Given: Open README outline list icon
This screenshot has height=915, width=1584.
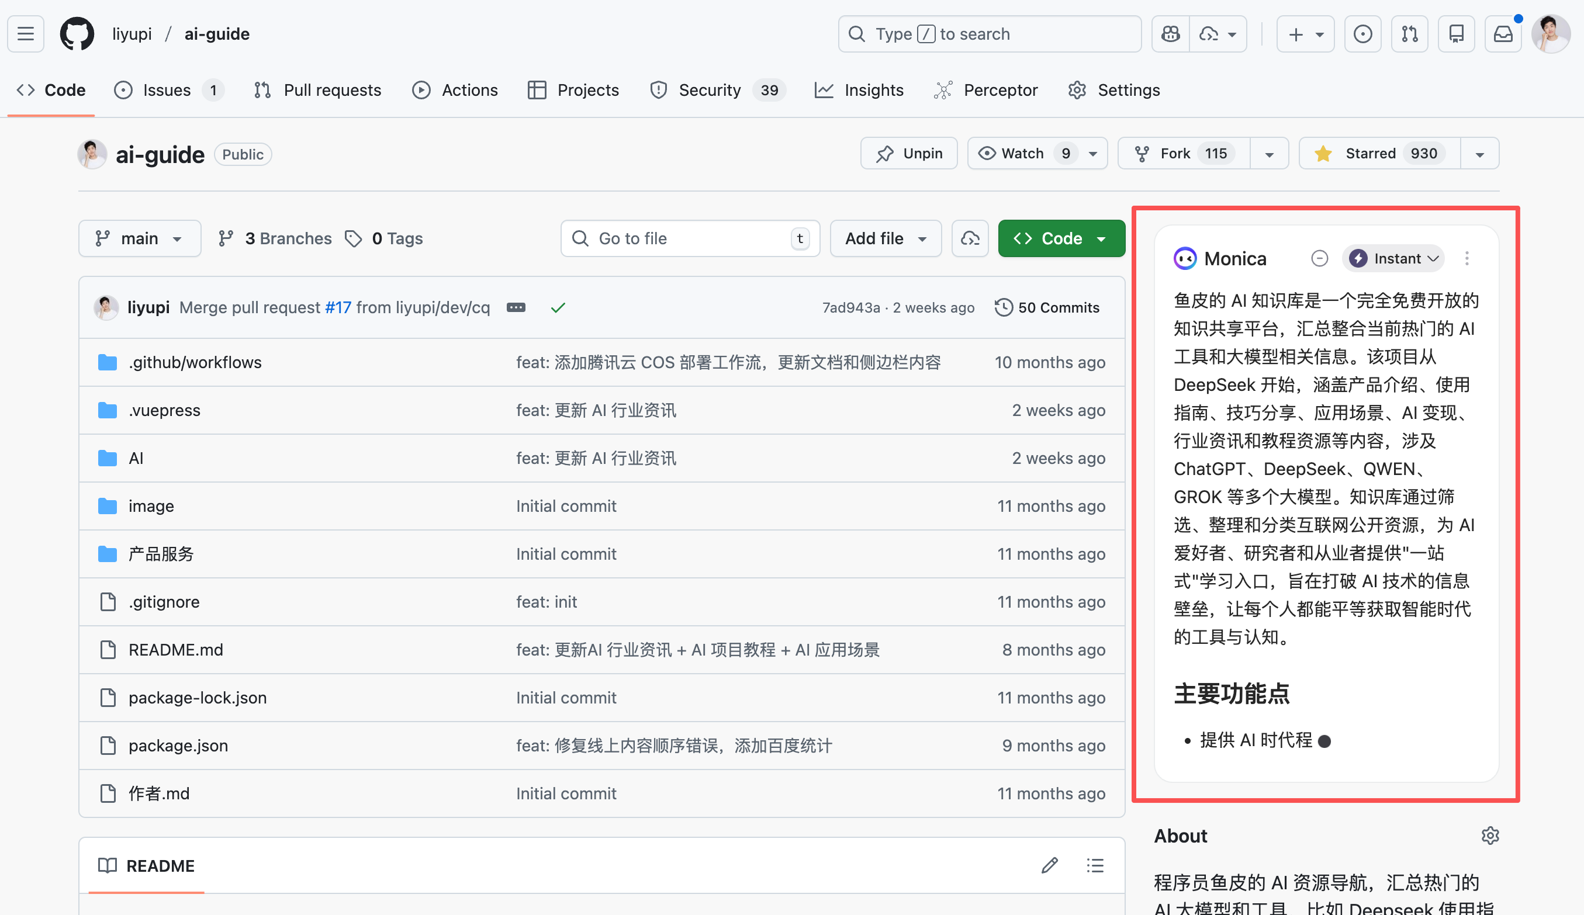Looking at the screenshot, I should tap(1095, 865).
